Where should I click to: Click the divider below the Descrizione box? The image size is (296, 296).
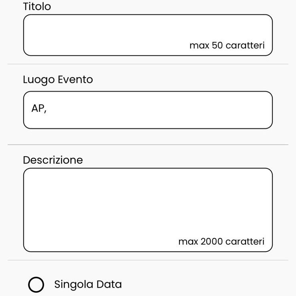pos(148,260)
